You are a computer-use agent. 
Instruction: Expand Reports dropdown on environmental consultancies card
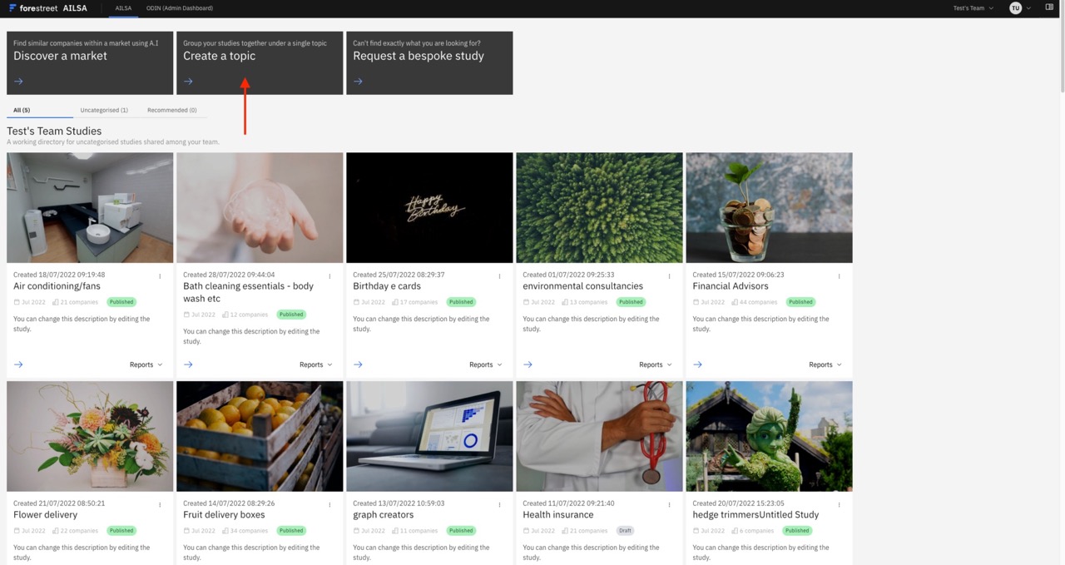click(x=656, y=364)
